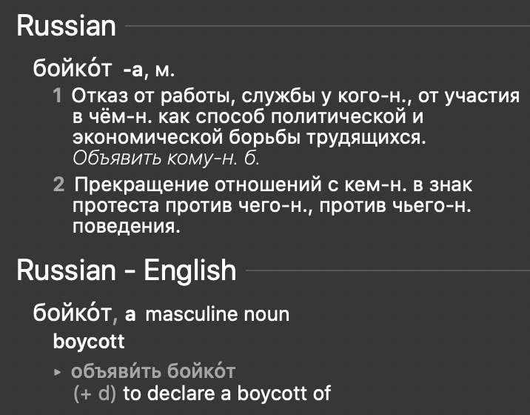Click the italic example Объявить кому-н. б.

click(x=166, y=158)
